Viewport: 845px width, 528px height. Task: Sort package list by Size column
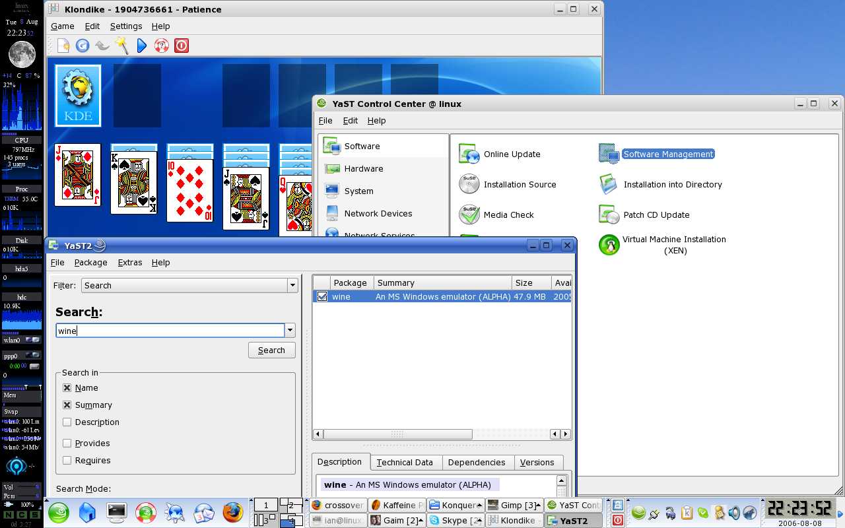[x=531, y=283]
